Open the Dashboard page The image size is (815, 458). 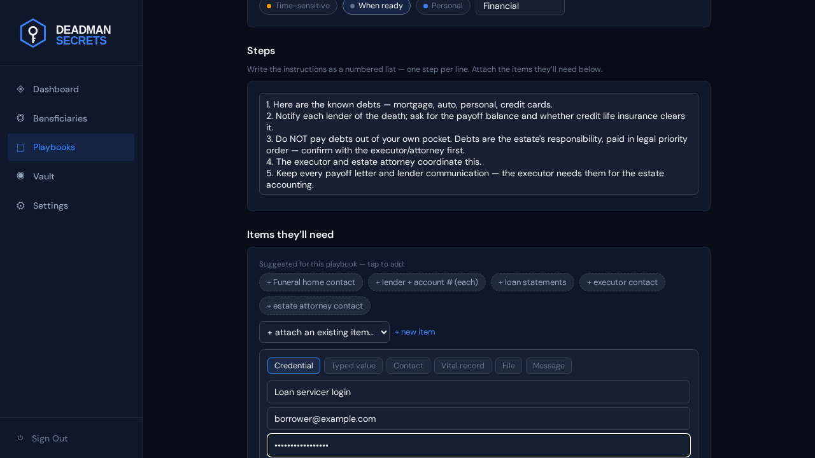(x=71, y=89)
